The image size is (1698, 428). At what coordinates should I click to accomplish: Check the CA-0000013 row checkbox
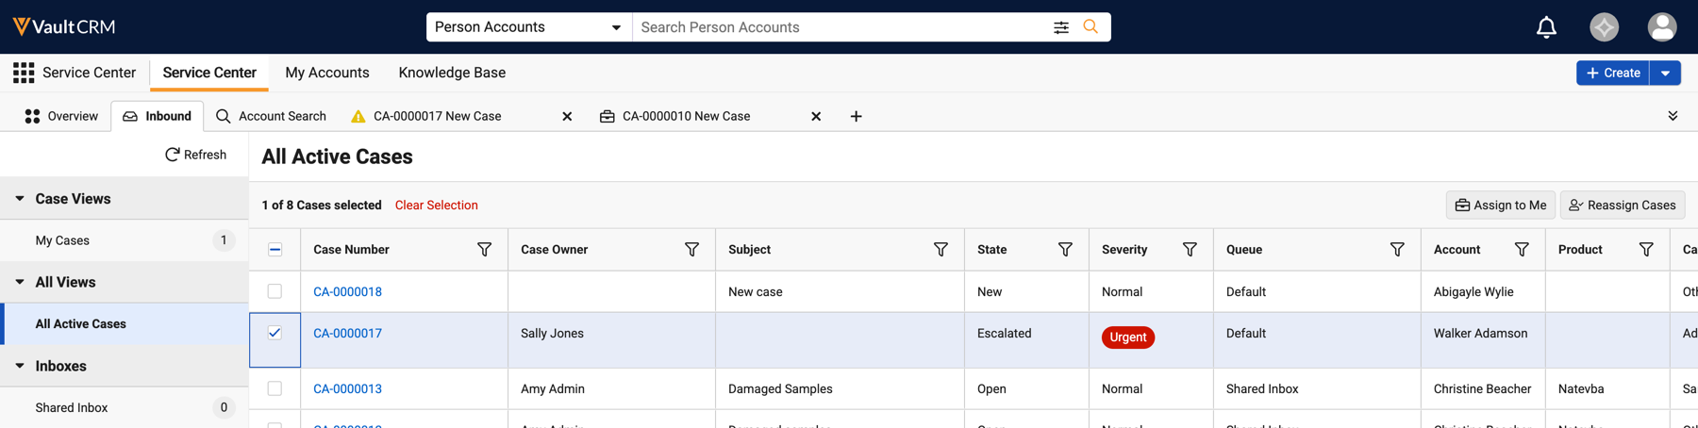click(275, 388)
